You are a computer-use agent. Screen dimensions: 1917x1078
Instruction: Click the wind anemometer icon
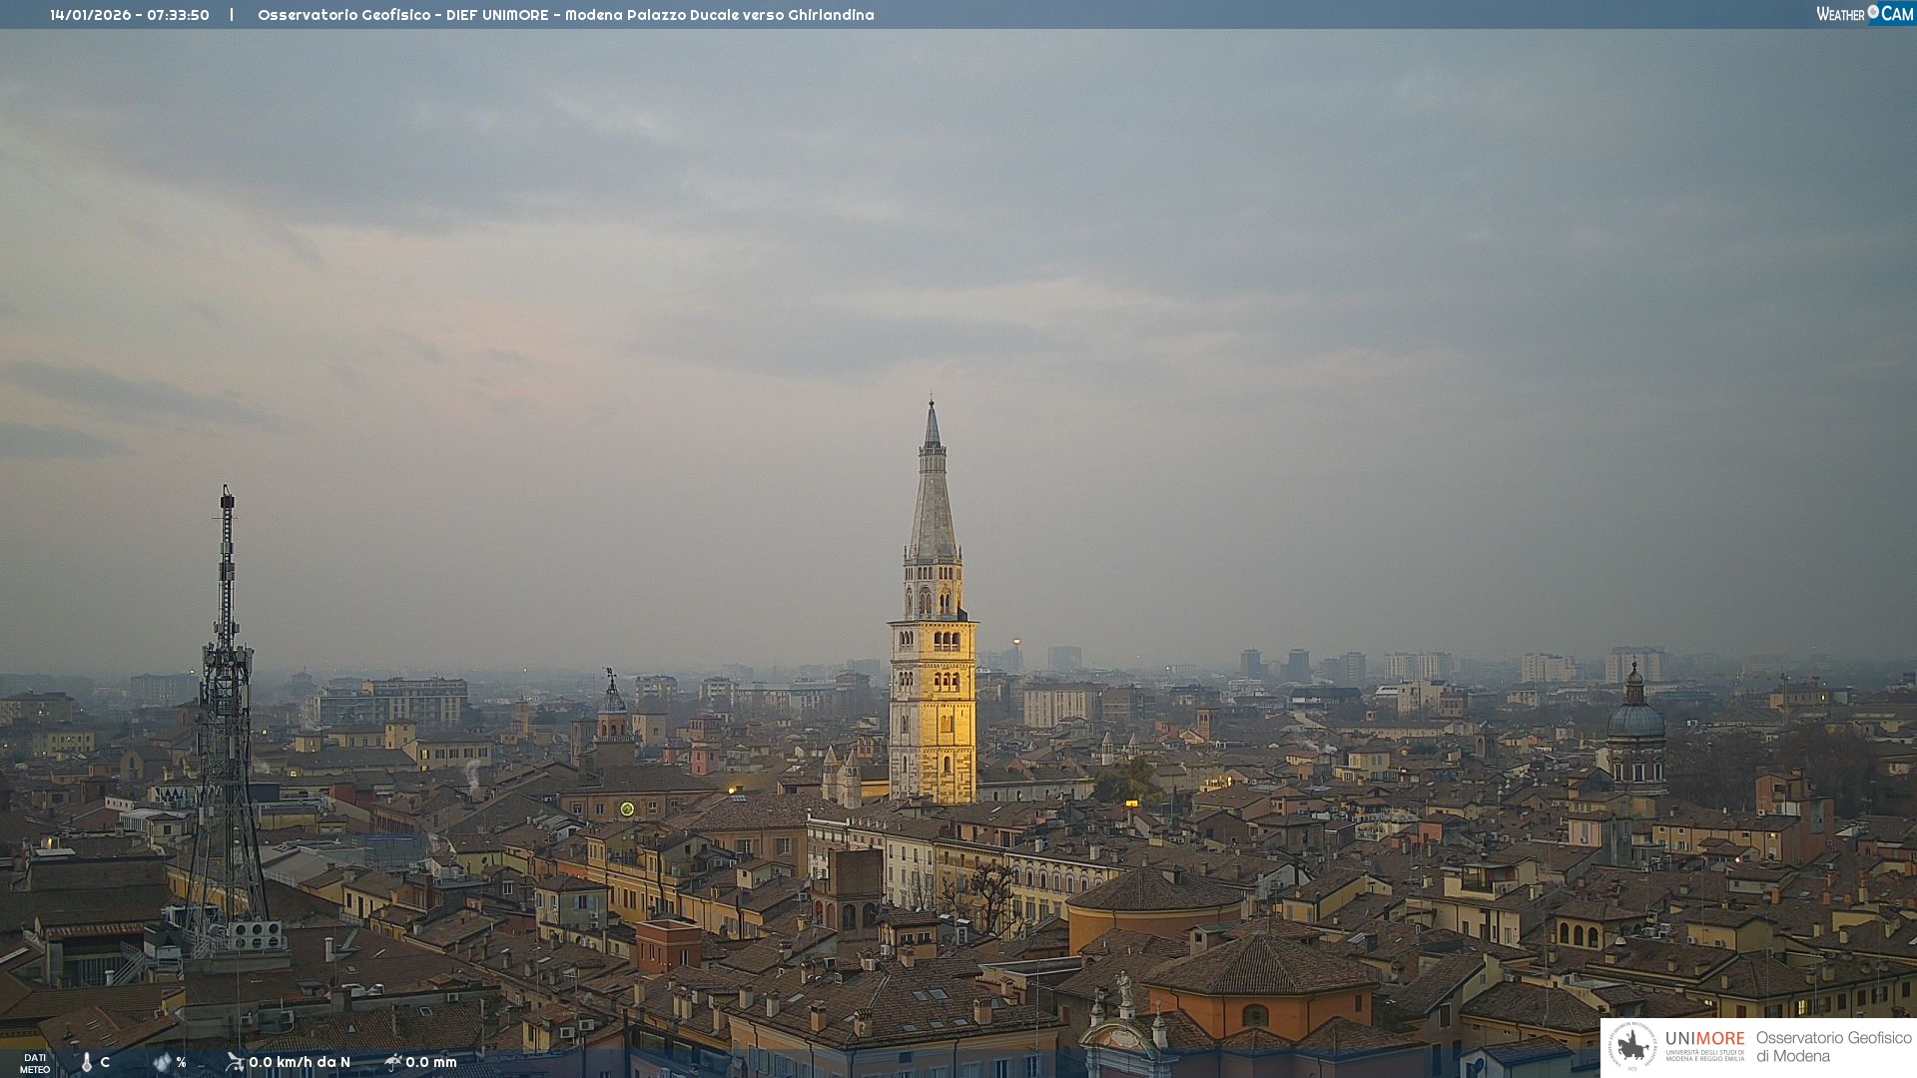(x=235, y=1062)
